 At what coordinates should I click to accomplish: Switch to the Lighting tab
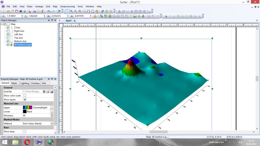pyautogui.click(x=25, y=83)
